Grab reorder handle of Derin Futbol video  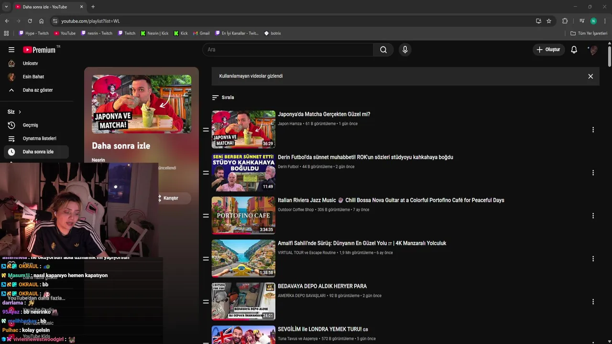[x=206, y=172]
